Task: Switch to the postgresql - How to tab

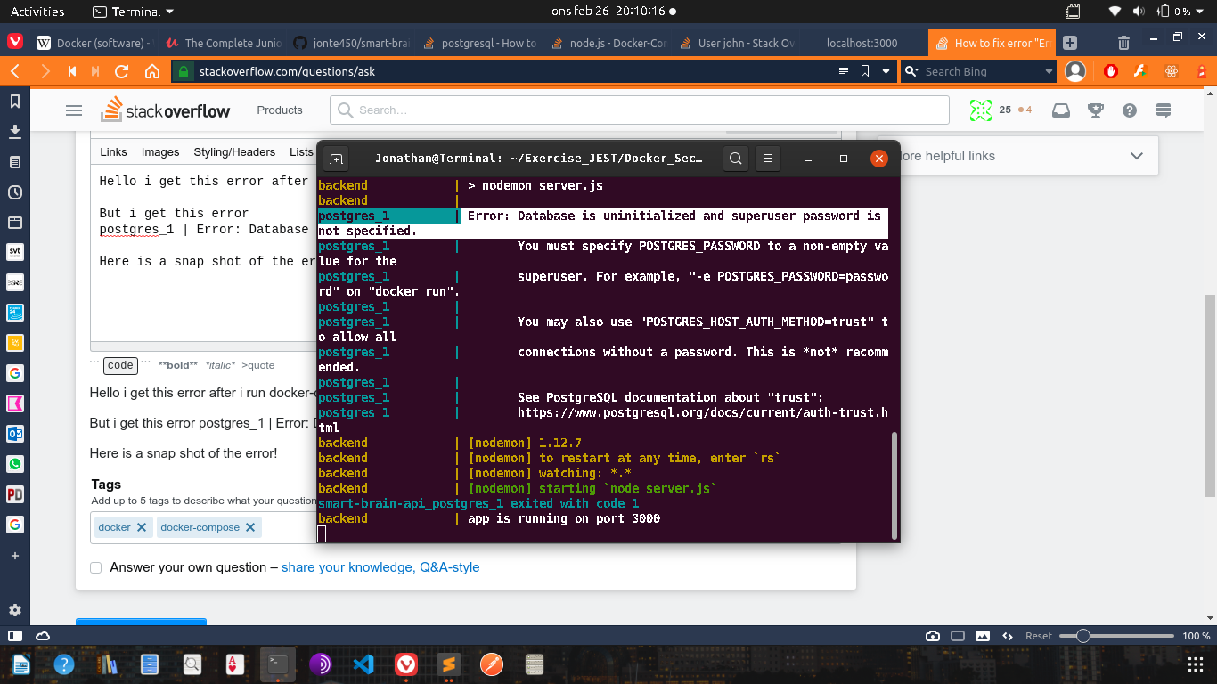Action: click(478, 43)
